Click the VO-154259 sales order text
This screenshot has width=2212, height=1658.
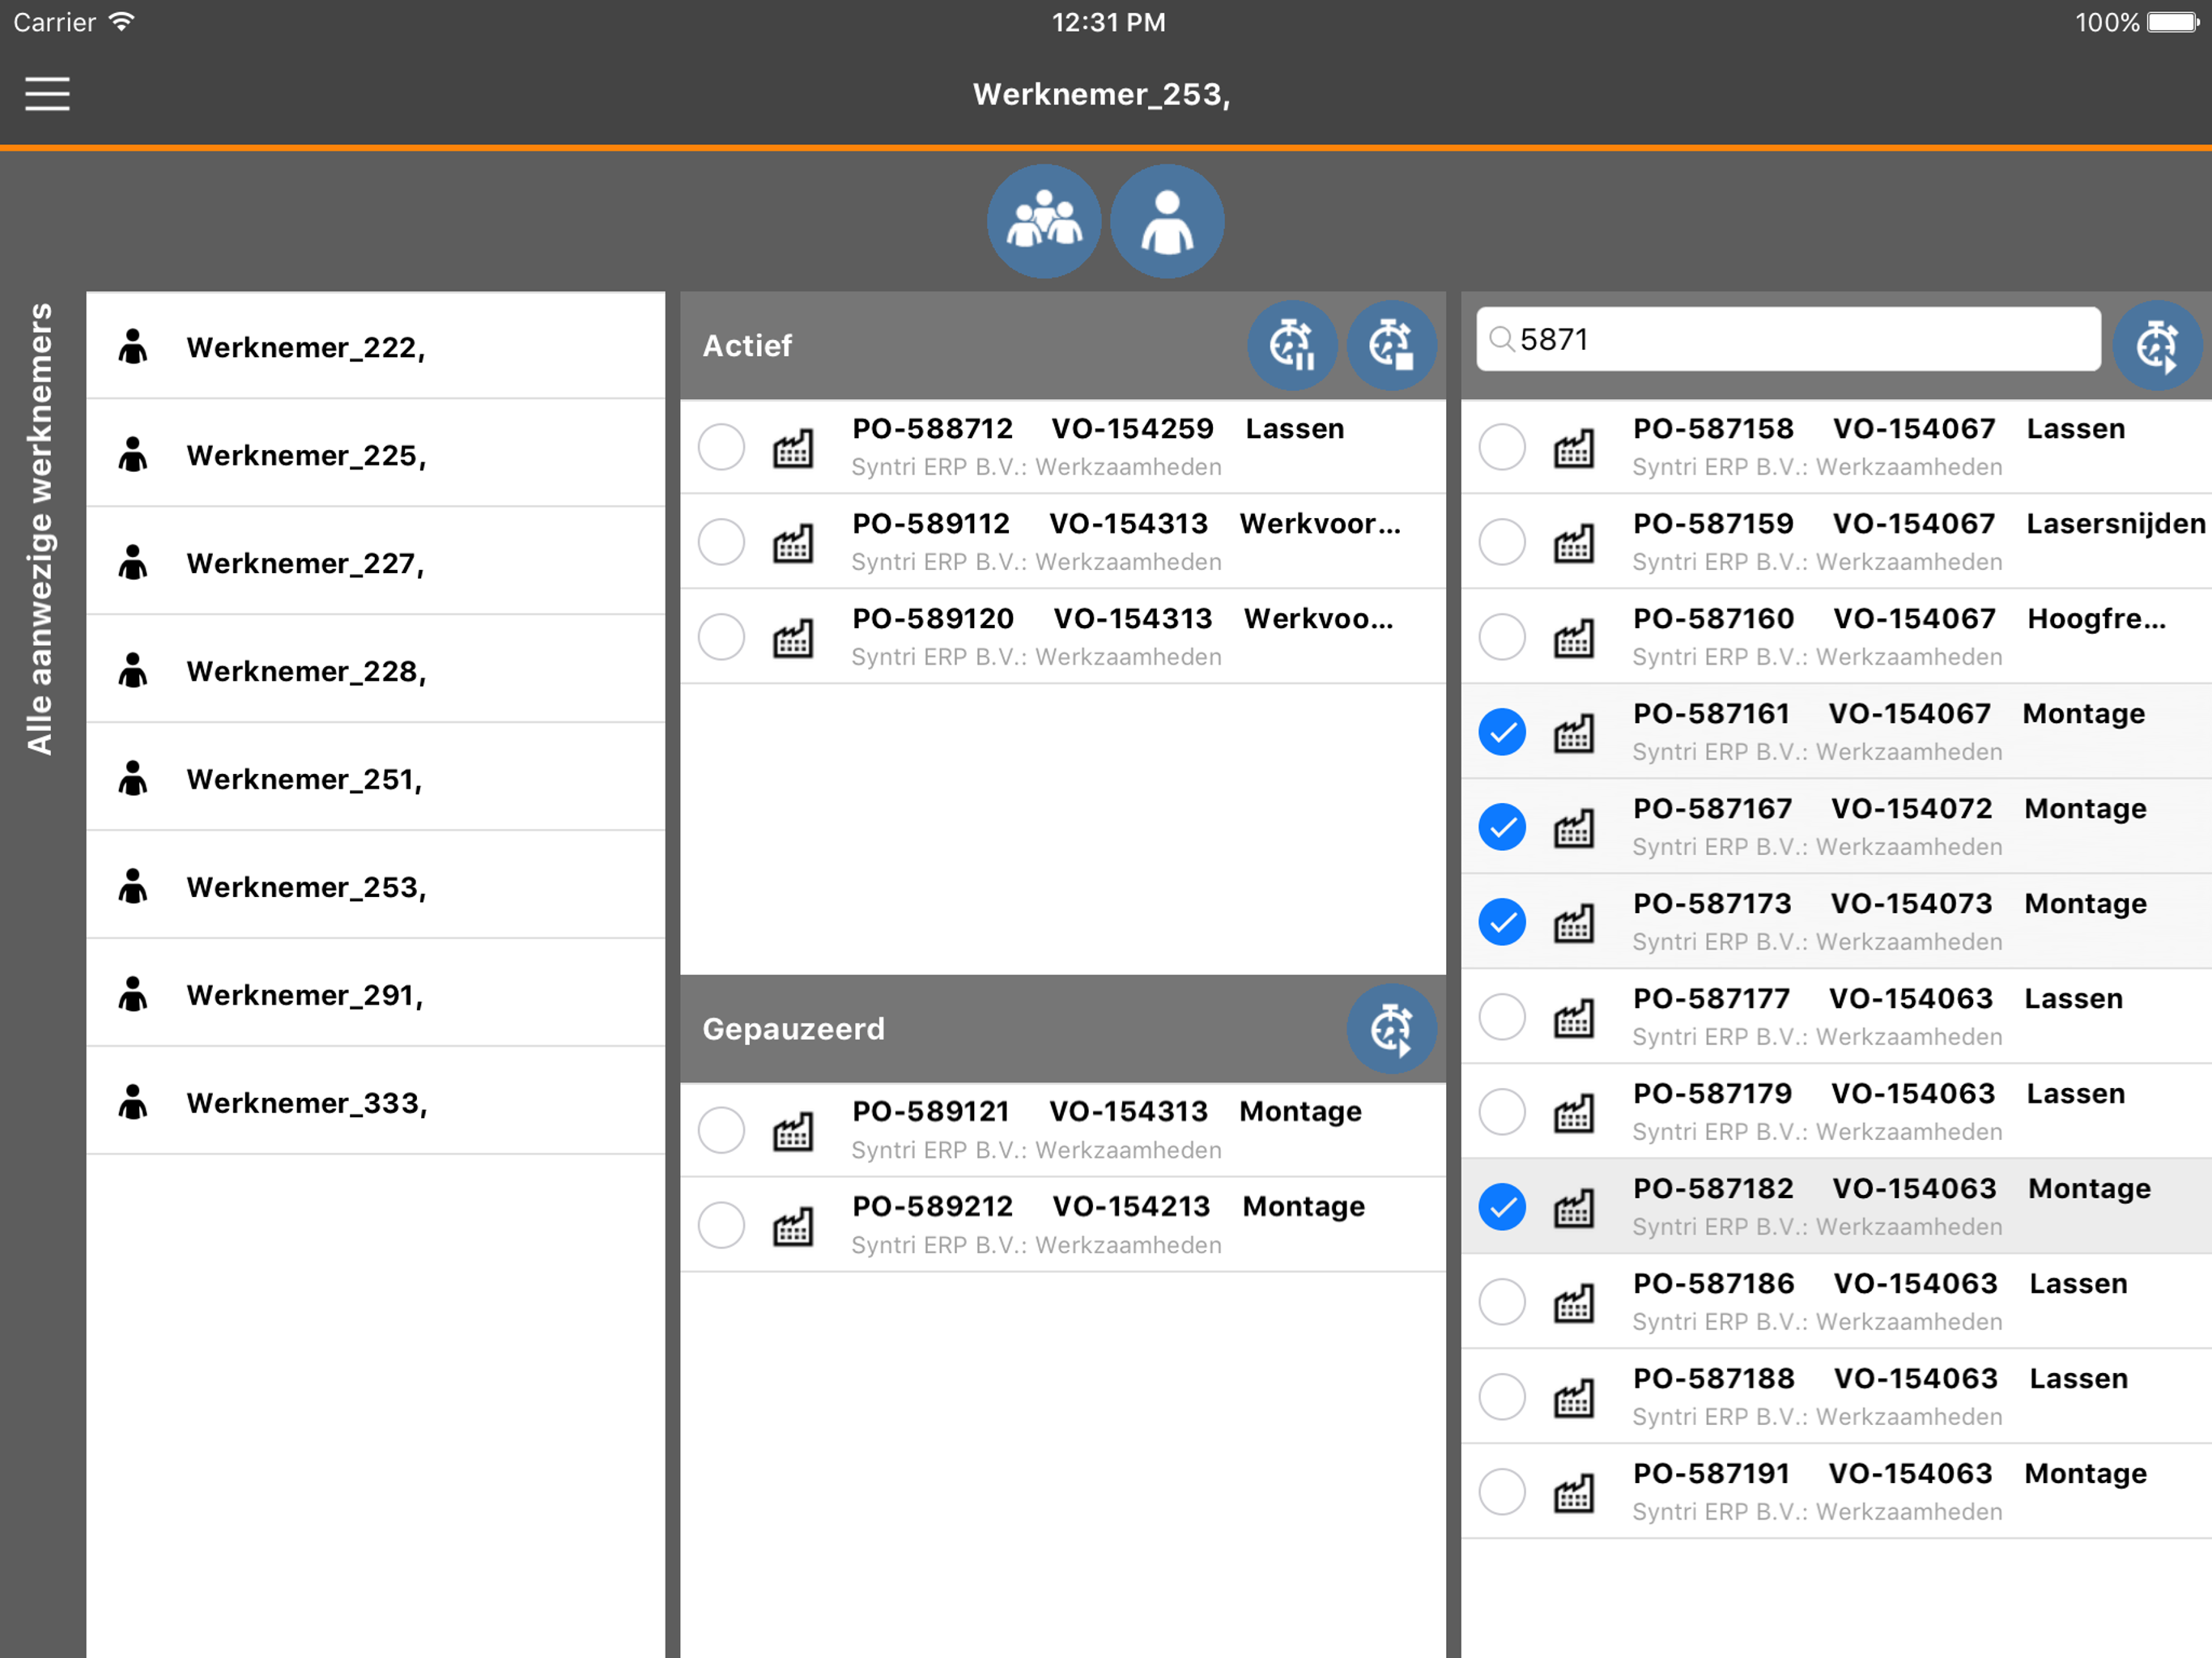[1132, 428]
